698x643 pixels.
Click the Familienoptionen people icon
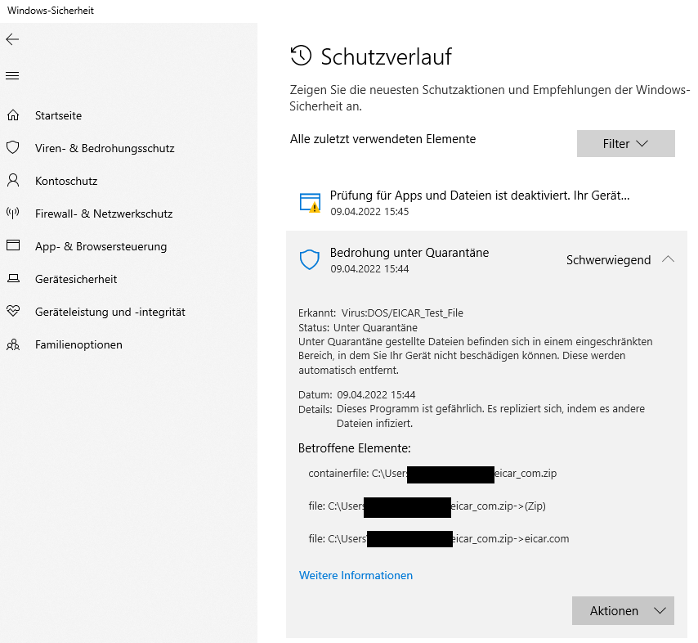coord(12,344)
